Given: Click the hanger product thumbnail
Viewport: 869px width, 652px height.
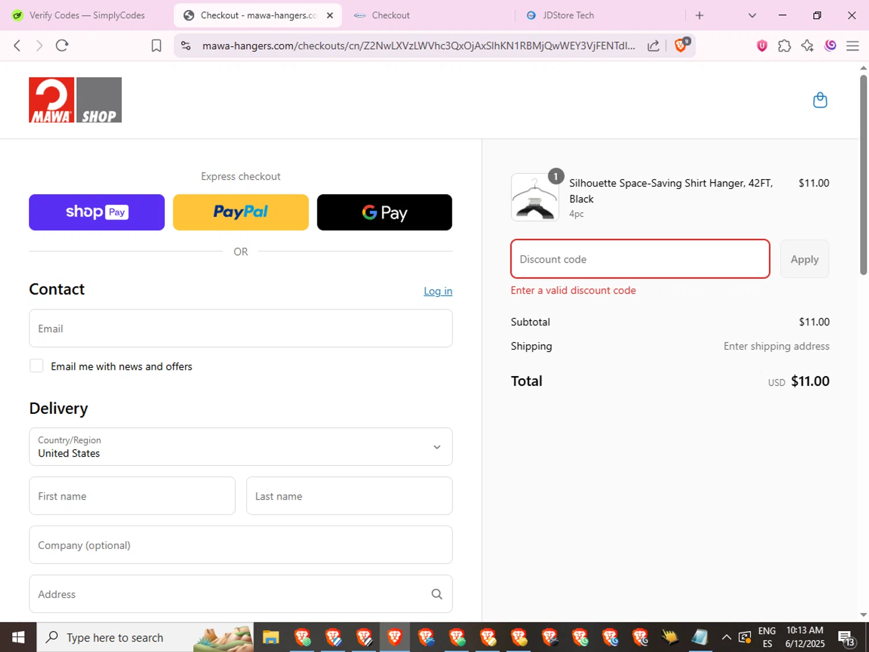Looking at the screenshot, I should 535,197.
